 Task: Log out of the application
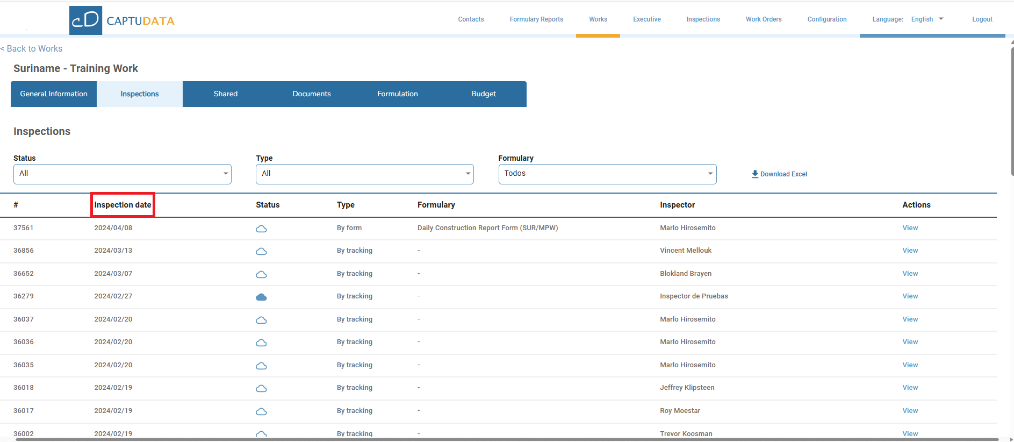coord(982,19)
